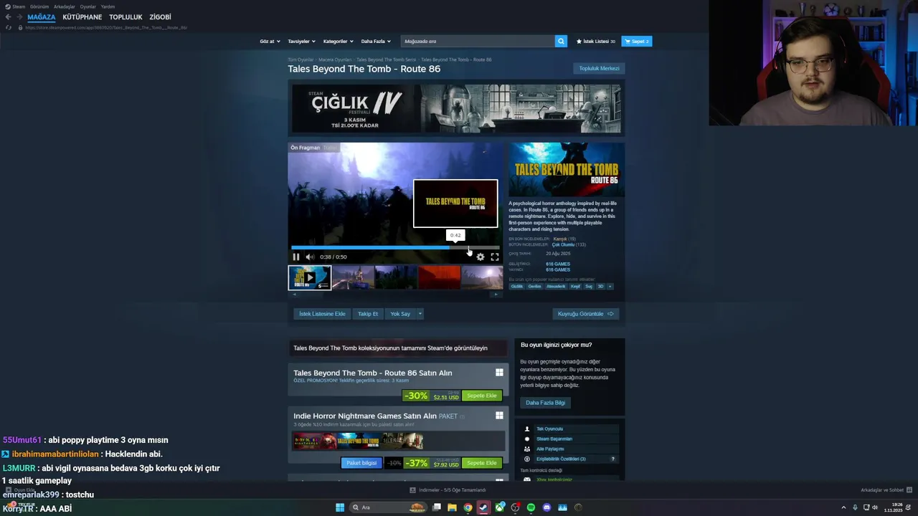Pause the trailer video
Viewport: 918px width, 516px height.
(296, 257)
